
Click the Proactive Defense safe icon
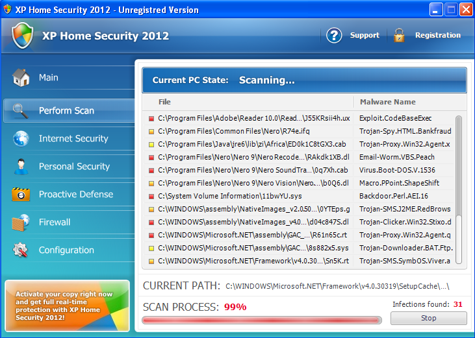pyautogui.click(x=21, y=195)
